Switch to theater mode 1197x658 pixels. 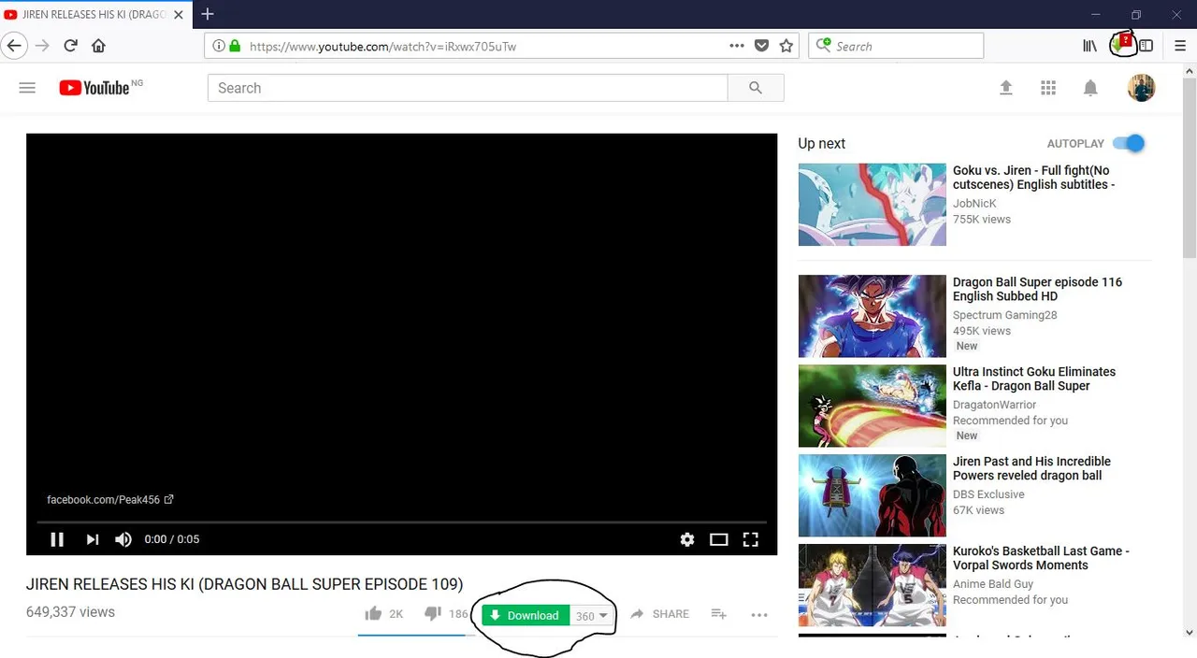(x=718, y=539)
